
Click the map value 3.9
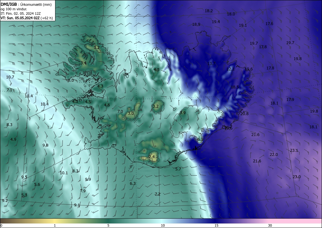pyautogui.click(x=183, y=113)
